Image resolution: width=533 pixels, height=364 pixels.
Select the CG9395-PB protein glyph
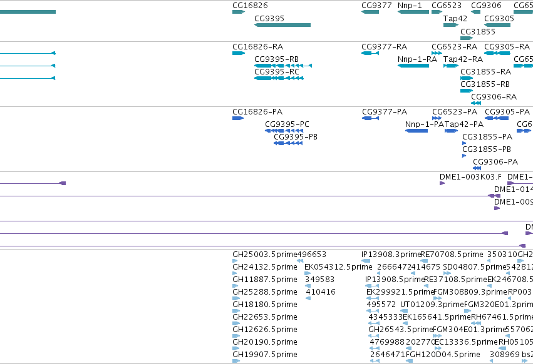pos(288,143)
